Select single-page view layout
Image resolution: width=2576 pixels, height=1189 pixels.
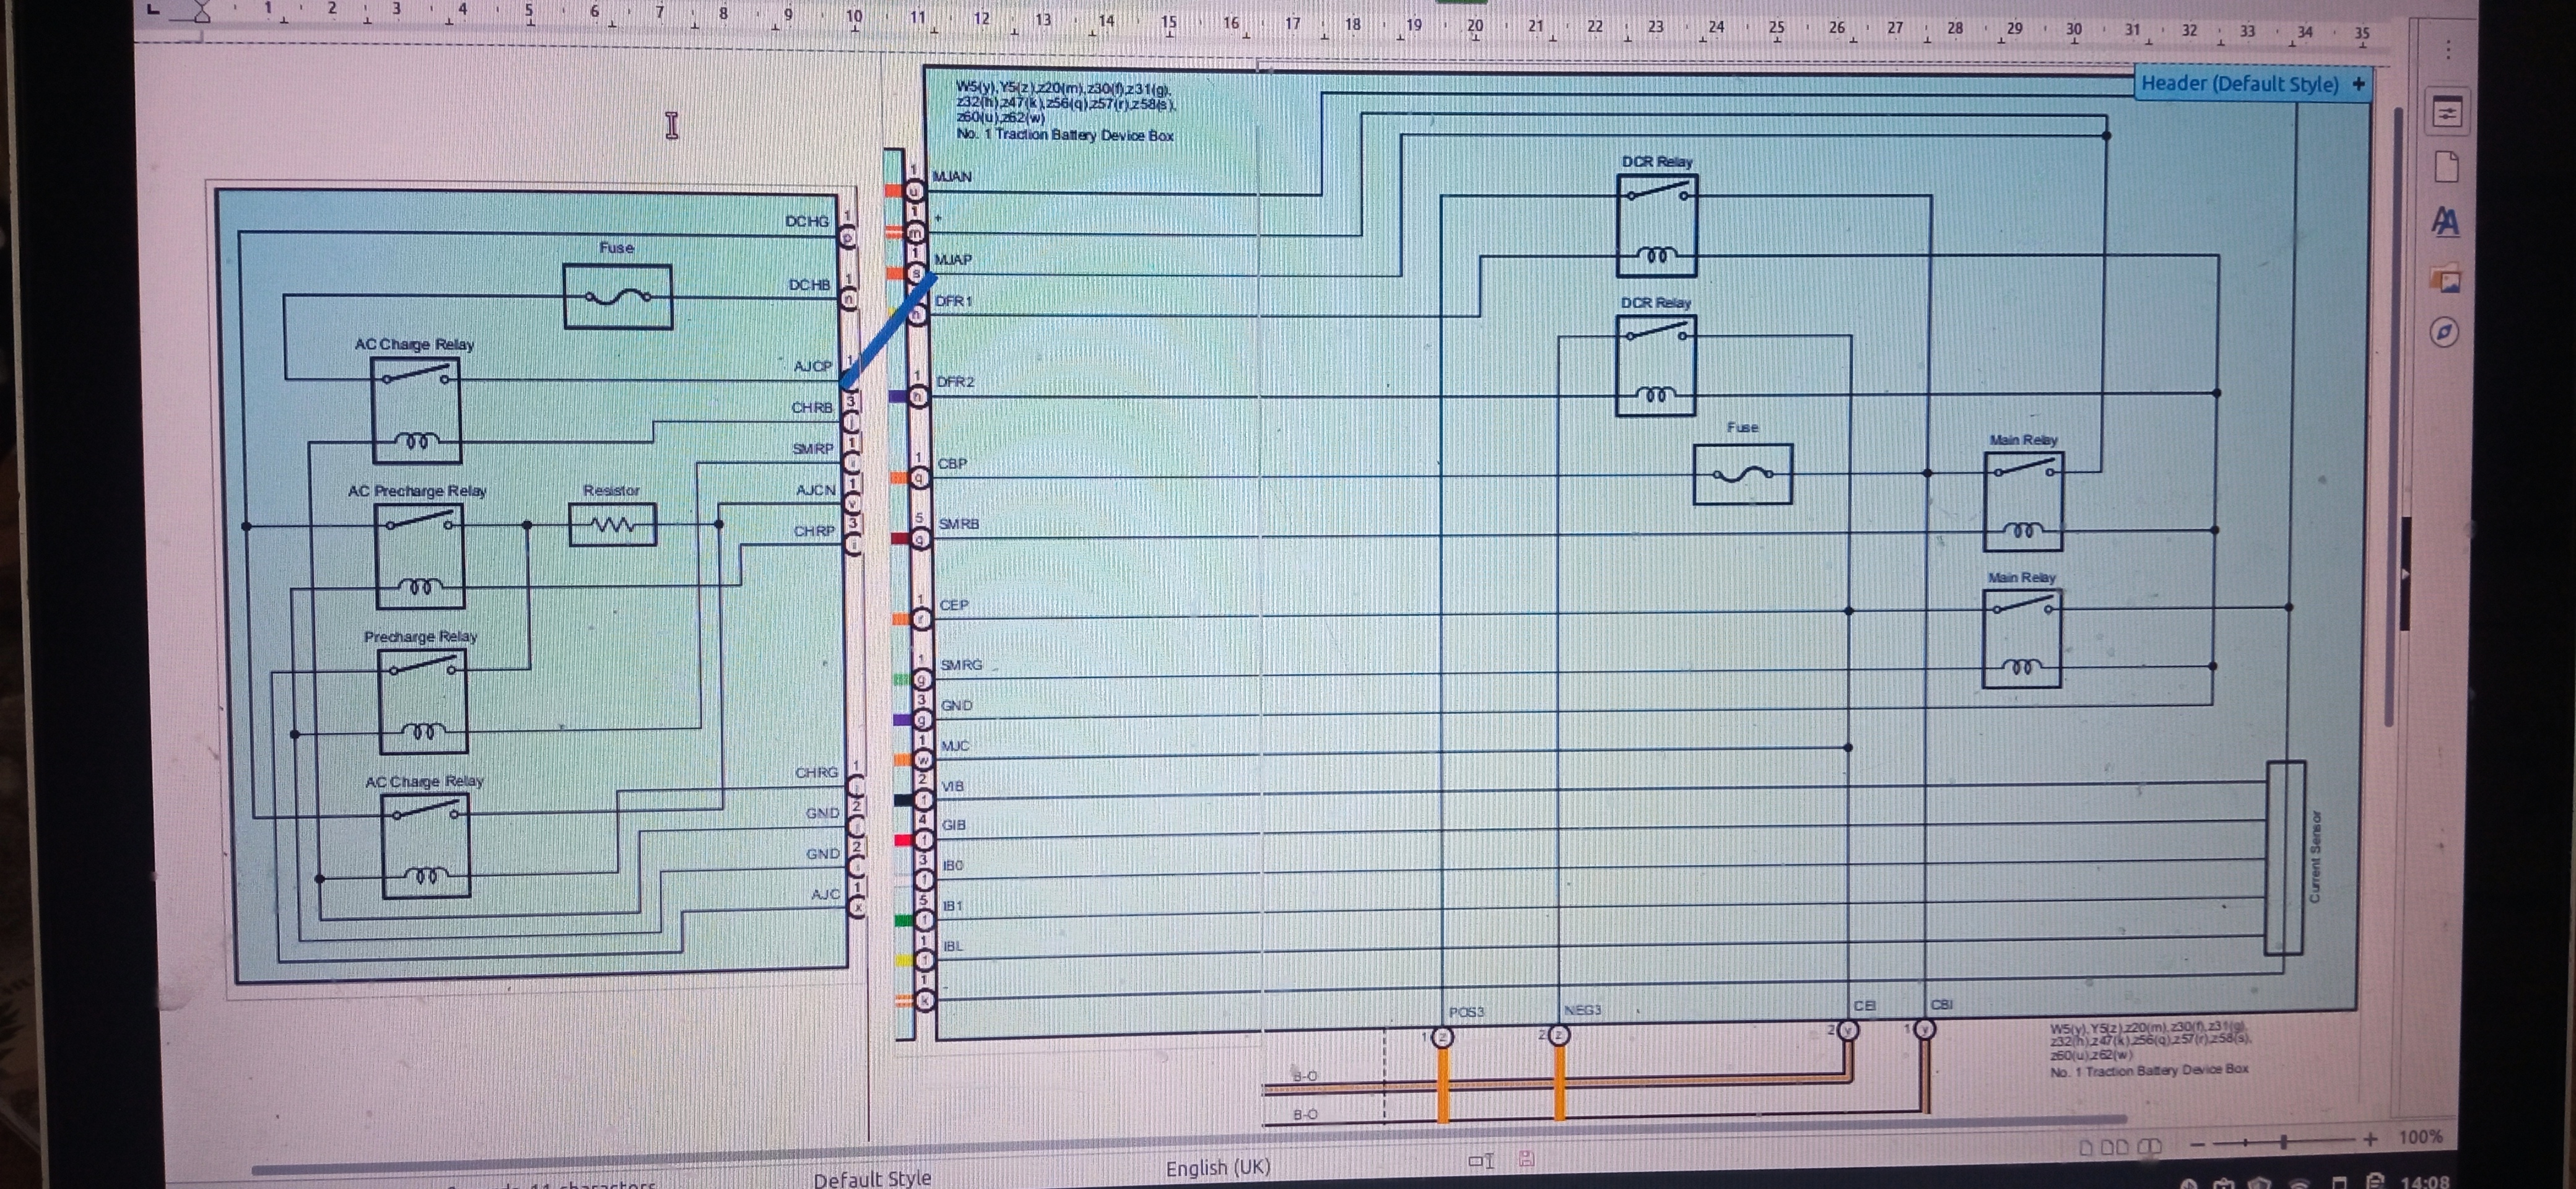[2086, 1147]
